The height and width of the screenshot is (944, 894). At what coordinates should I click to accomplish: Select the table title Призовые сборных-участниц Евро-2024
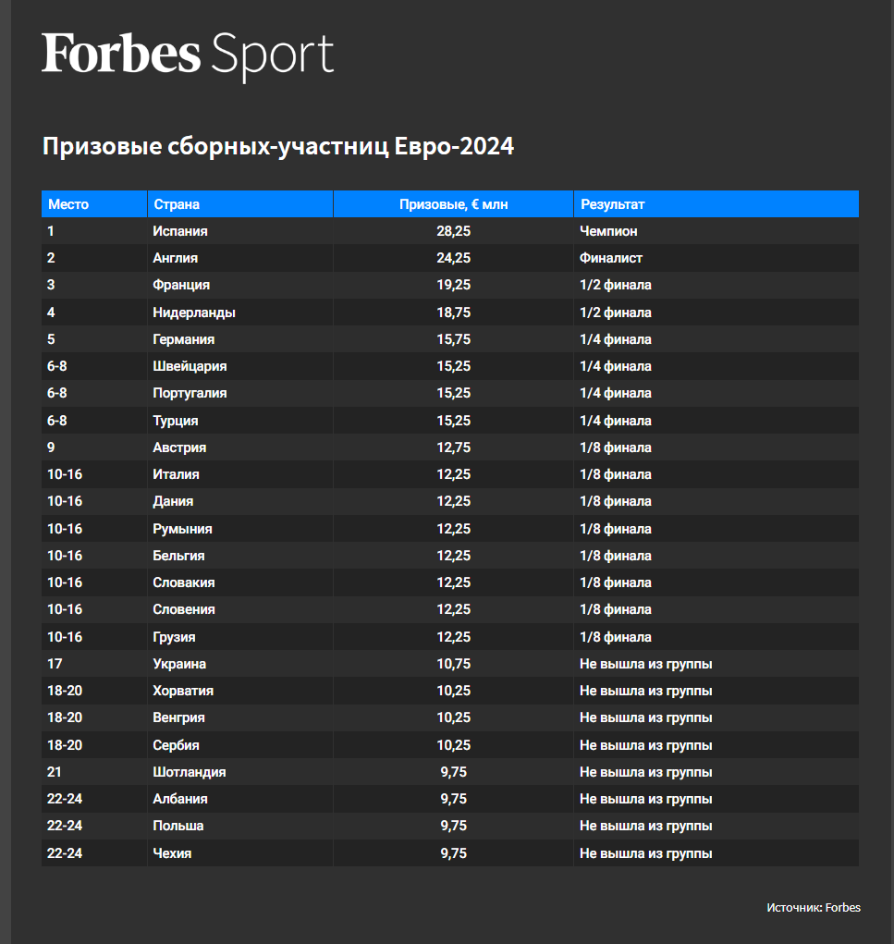tap(278, 146)
